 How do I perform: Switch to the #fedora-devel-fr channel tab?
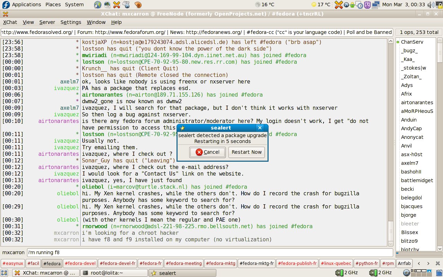pyautogui.click(x=118, y=263)
